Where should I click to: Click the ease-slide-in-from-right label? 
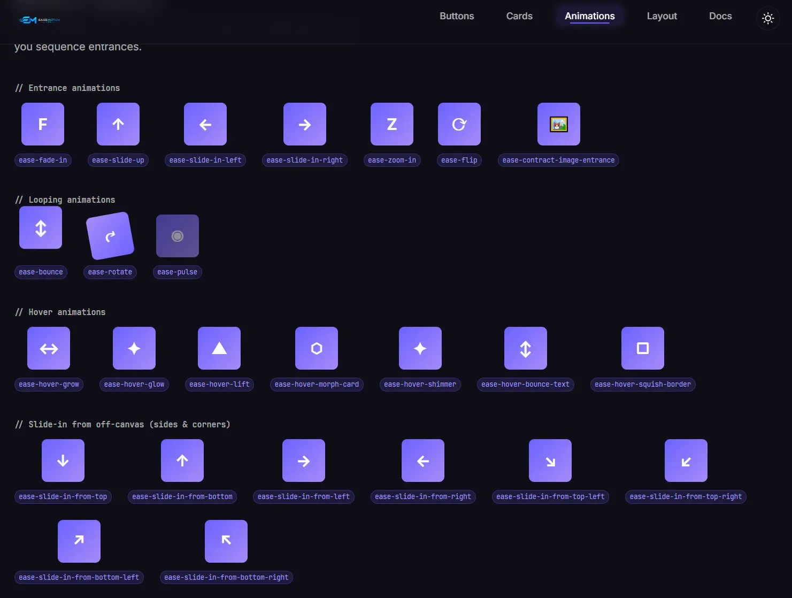[423, 496]
